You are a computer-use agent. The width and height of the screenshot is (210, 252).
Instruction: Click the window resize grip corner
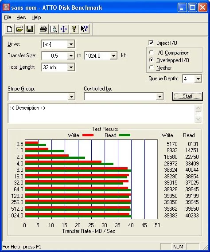coord(205,247)
